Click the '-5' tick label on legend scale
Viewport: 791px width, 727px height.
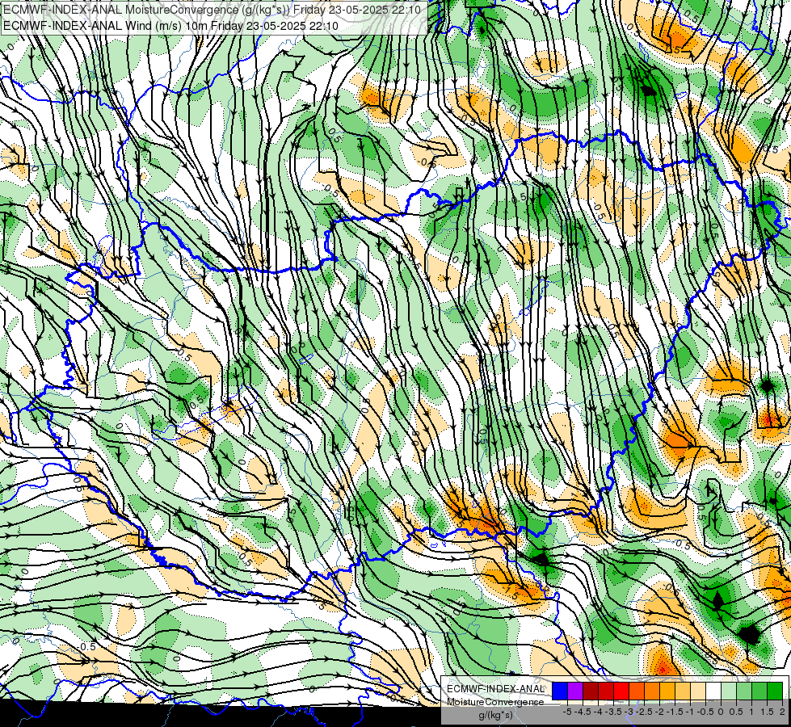pyautogui.click(x=567, y=712)
